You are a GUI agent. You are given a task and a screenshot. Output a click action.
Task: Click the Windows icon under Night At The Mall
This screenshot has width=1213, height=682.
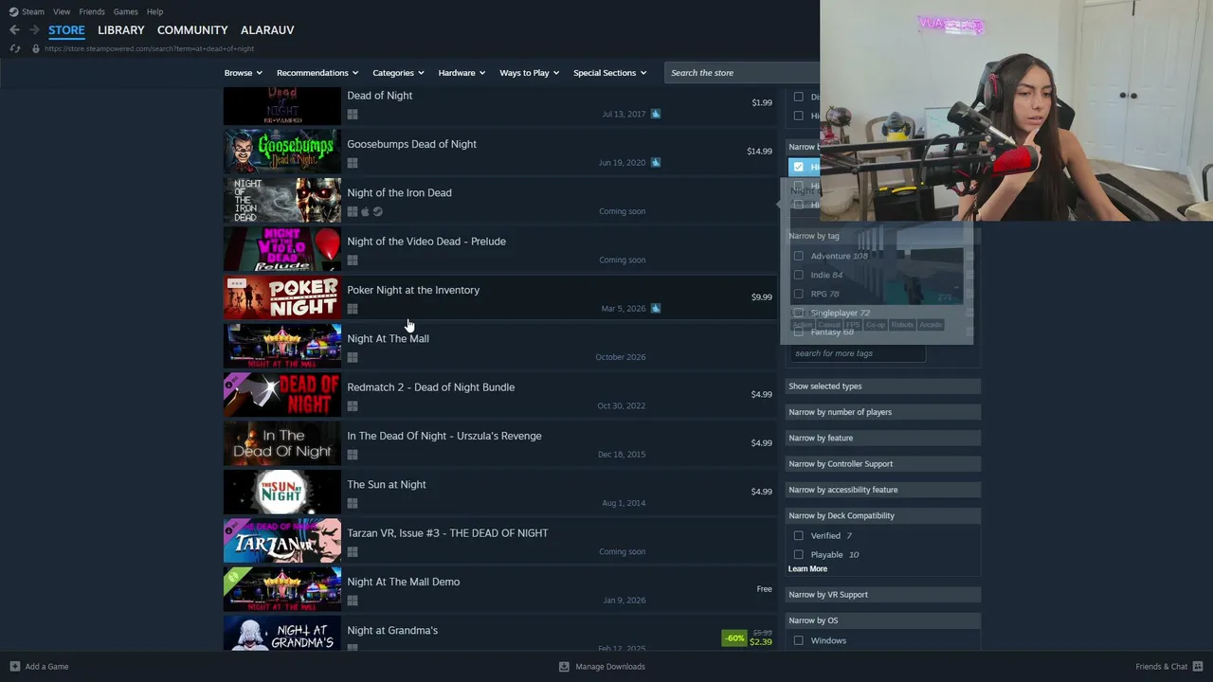(353, 357)
